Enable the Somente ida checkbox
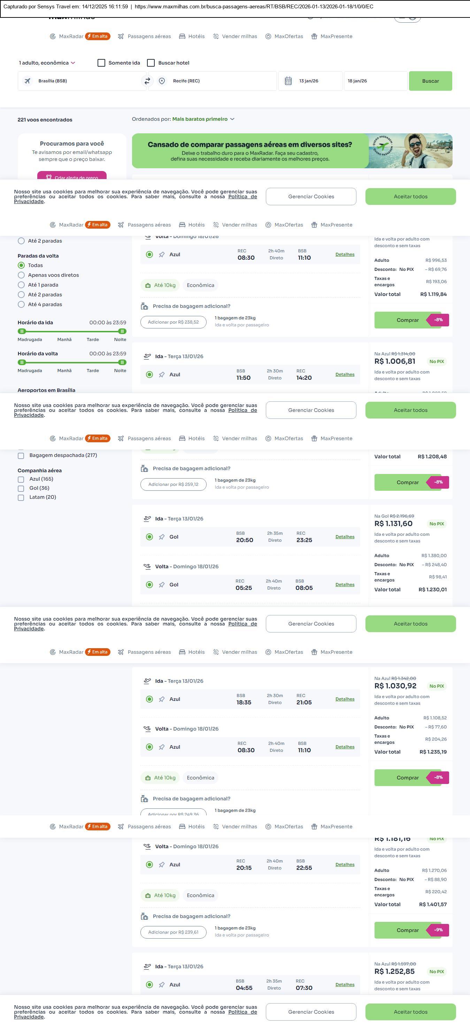This screenshot has height=1029, width=470. coord(101,63)
